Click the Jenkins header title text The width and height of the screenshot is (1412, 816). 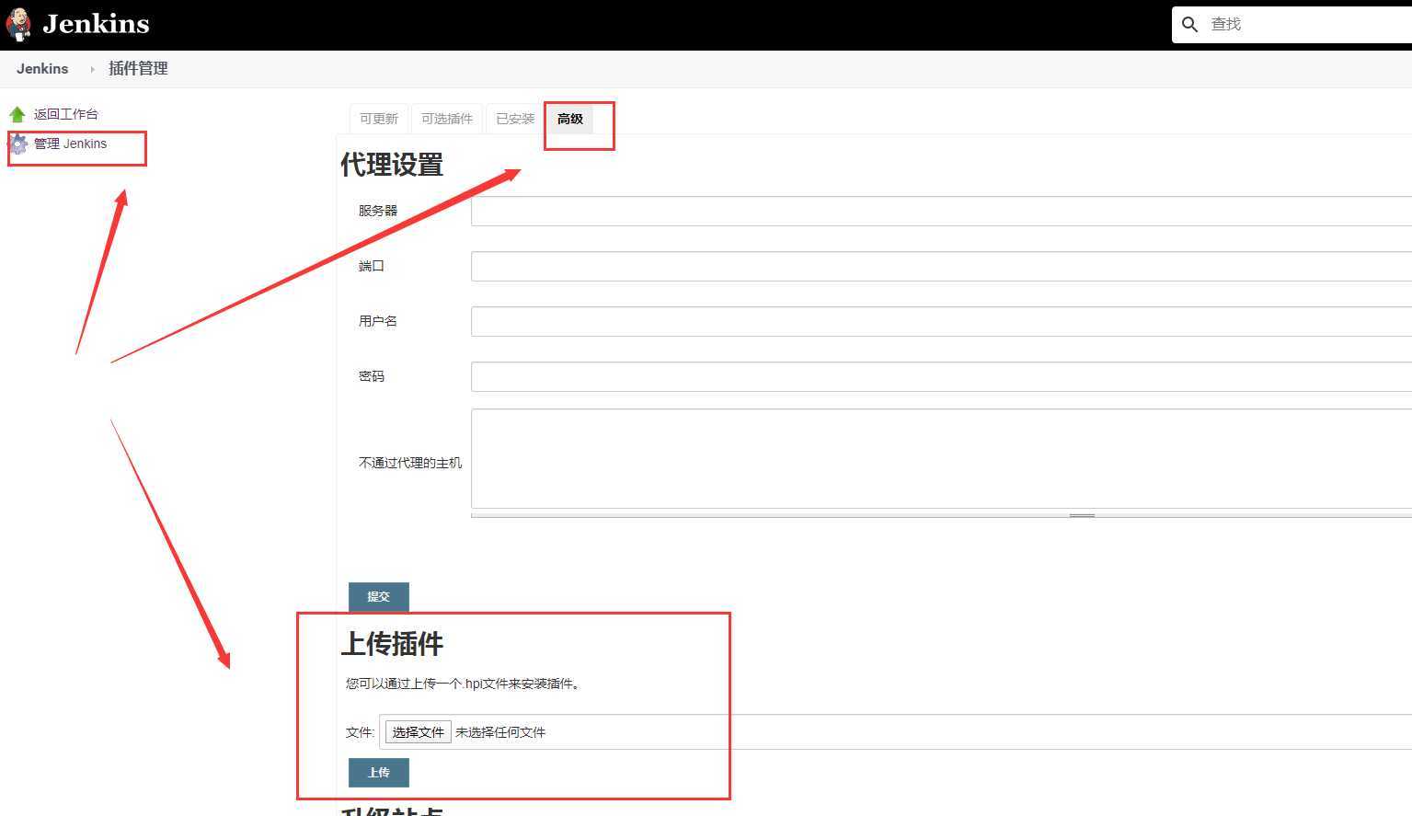[x=96, y=24]
